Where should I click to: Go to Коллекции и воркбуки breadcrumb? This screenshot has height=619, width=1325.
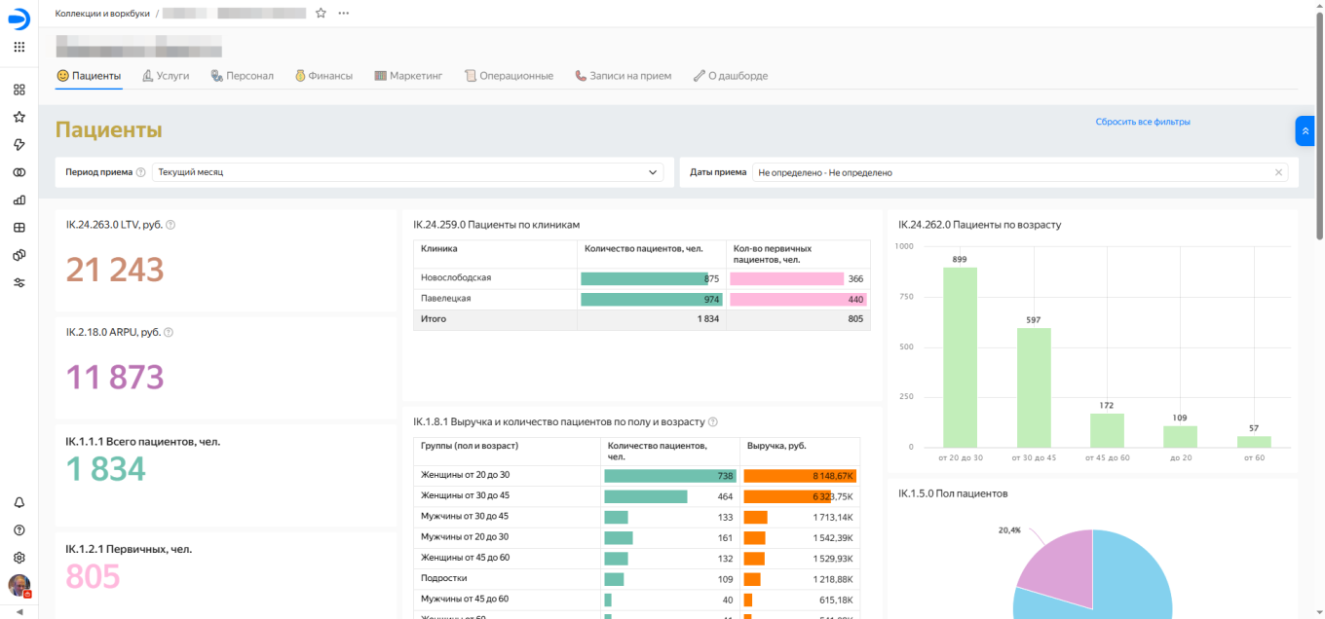click(x=101, y=14)
